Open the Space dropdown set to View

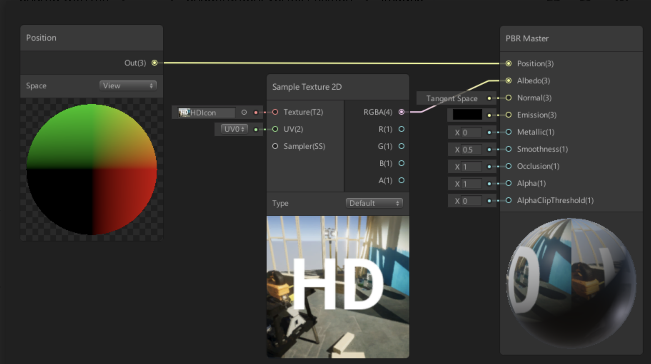point(128,85)
